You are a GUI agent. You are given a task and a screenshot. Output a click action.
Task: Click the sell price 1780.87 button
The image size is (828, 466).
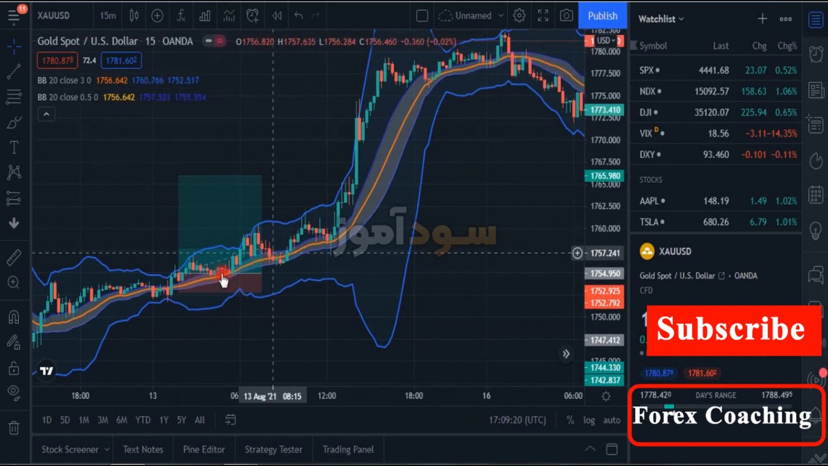(x=57, y=60)
